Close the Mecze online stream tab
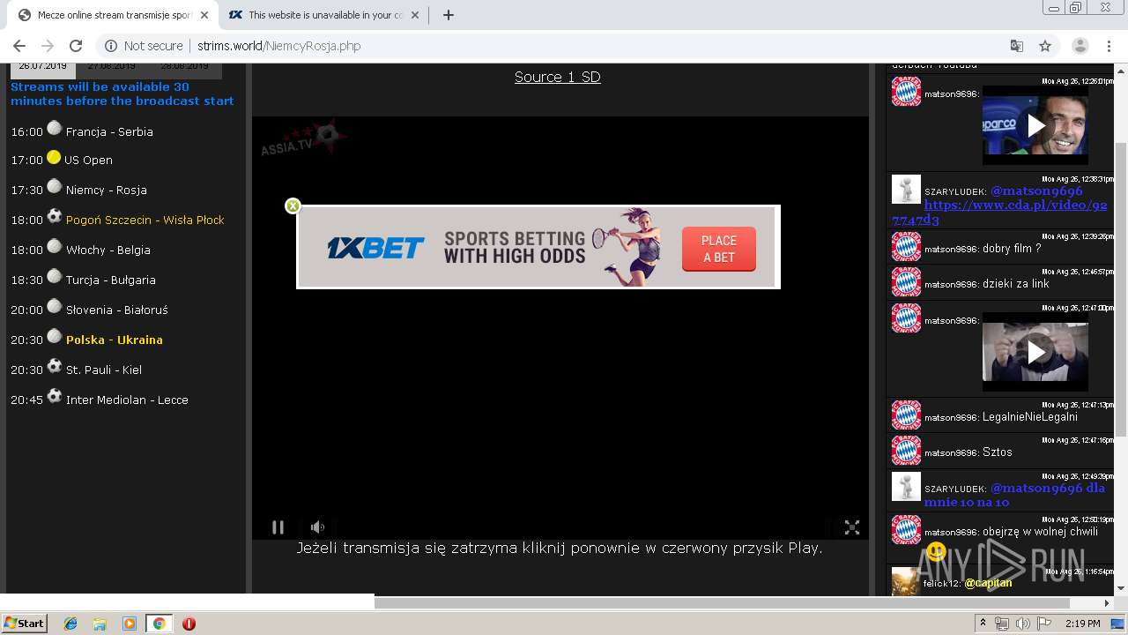Image resolution: width=1128 pixels, height=635 pixels. tap(204, 15)
